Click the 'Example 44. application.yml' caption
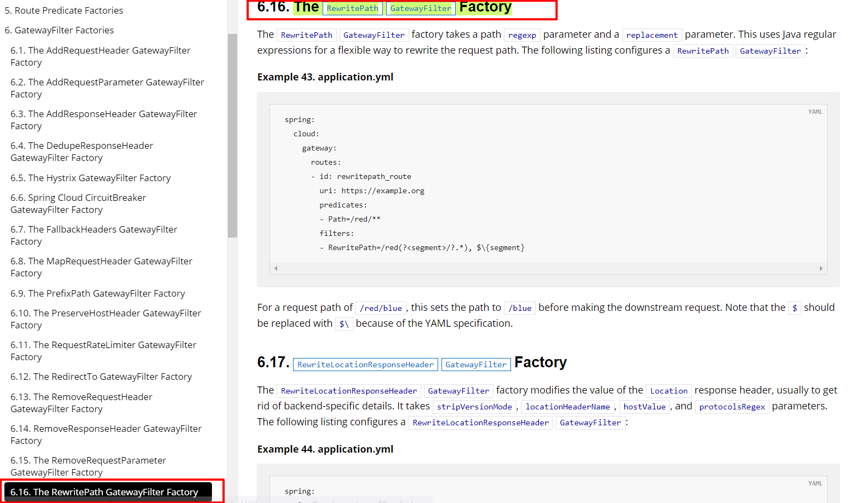Screen dimensions: 867x503 [x=325, y=449]
